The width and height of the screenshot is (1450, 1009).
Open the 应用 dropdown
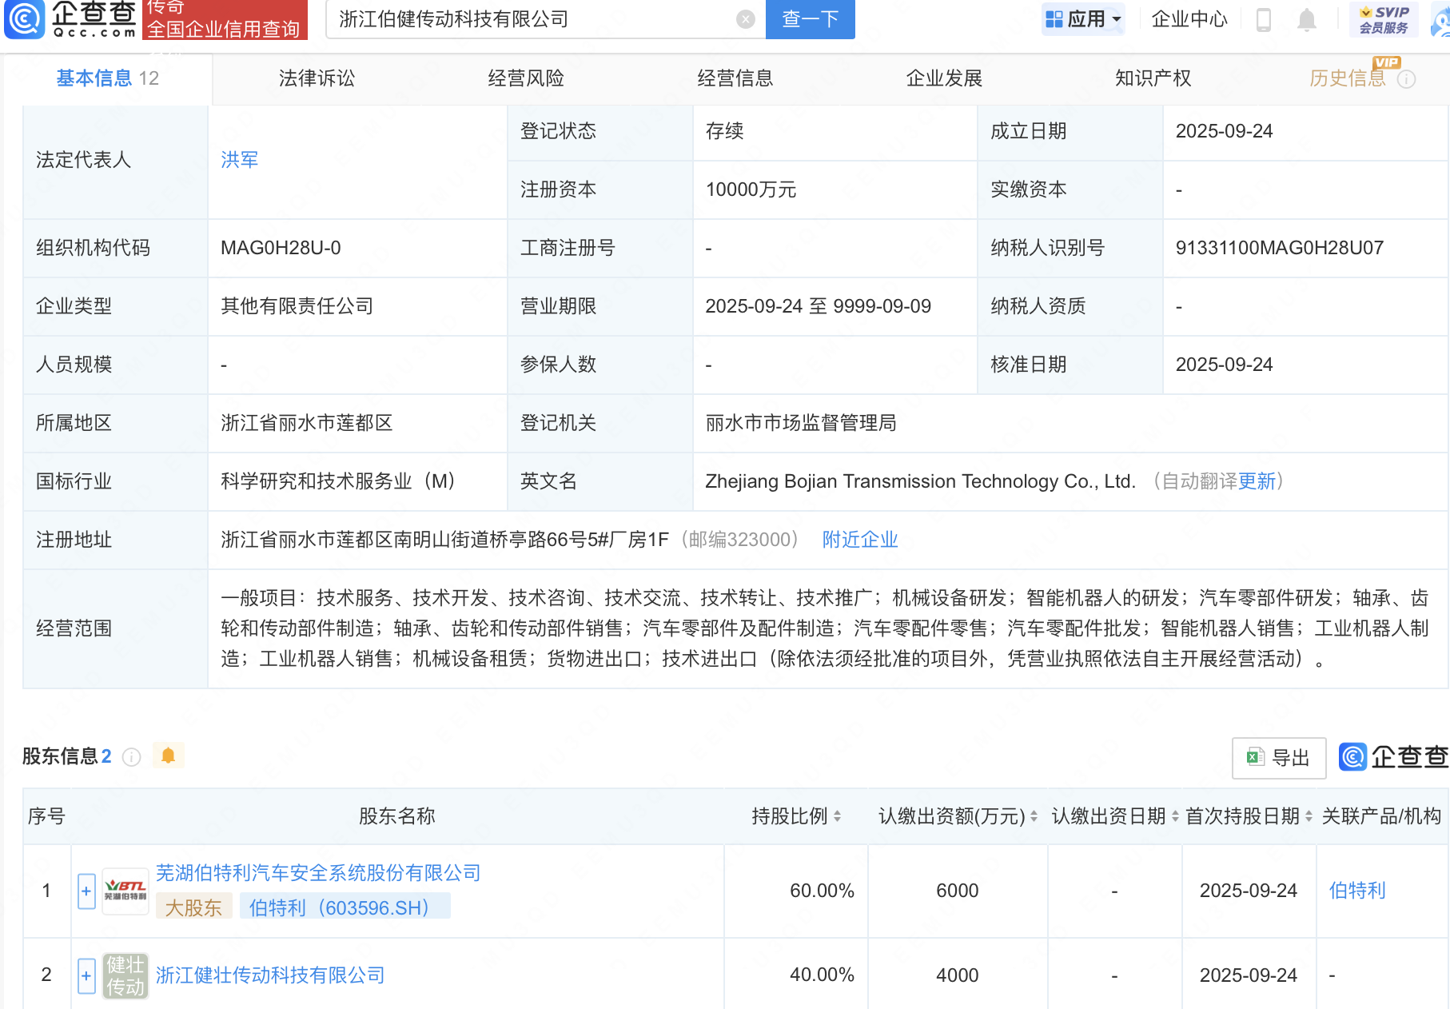[x=1083, y=18]
